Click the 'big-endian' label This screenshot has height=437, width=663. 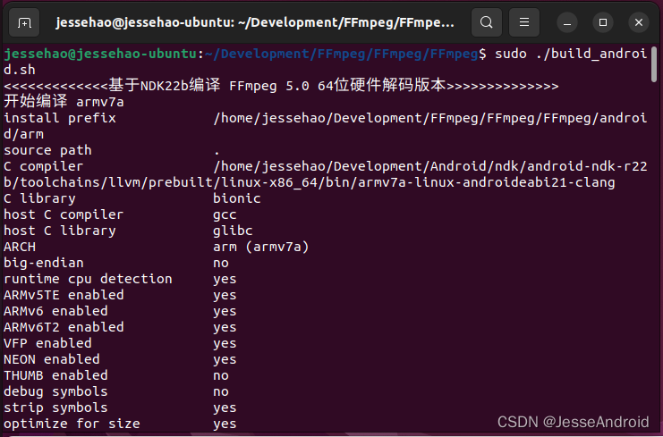44,263
